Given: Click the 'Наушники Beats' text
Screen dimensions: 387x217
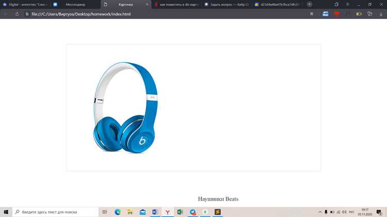Looking at the screenshot, I should click(218, 199).
